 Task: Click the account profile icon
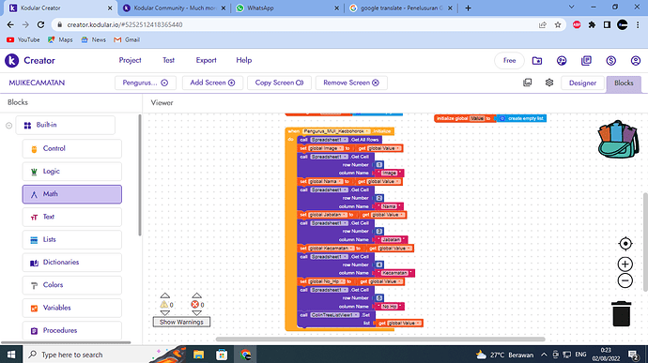coord(636,61)
